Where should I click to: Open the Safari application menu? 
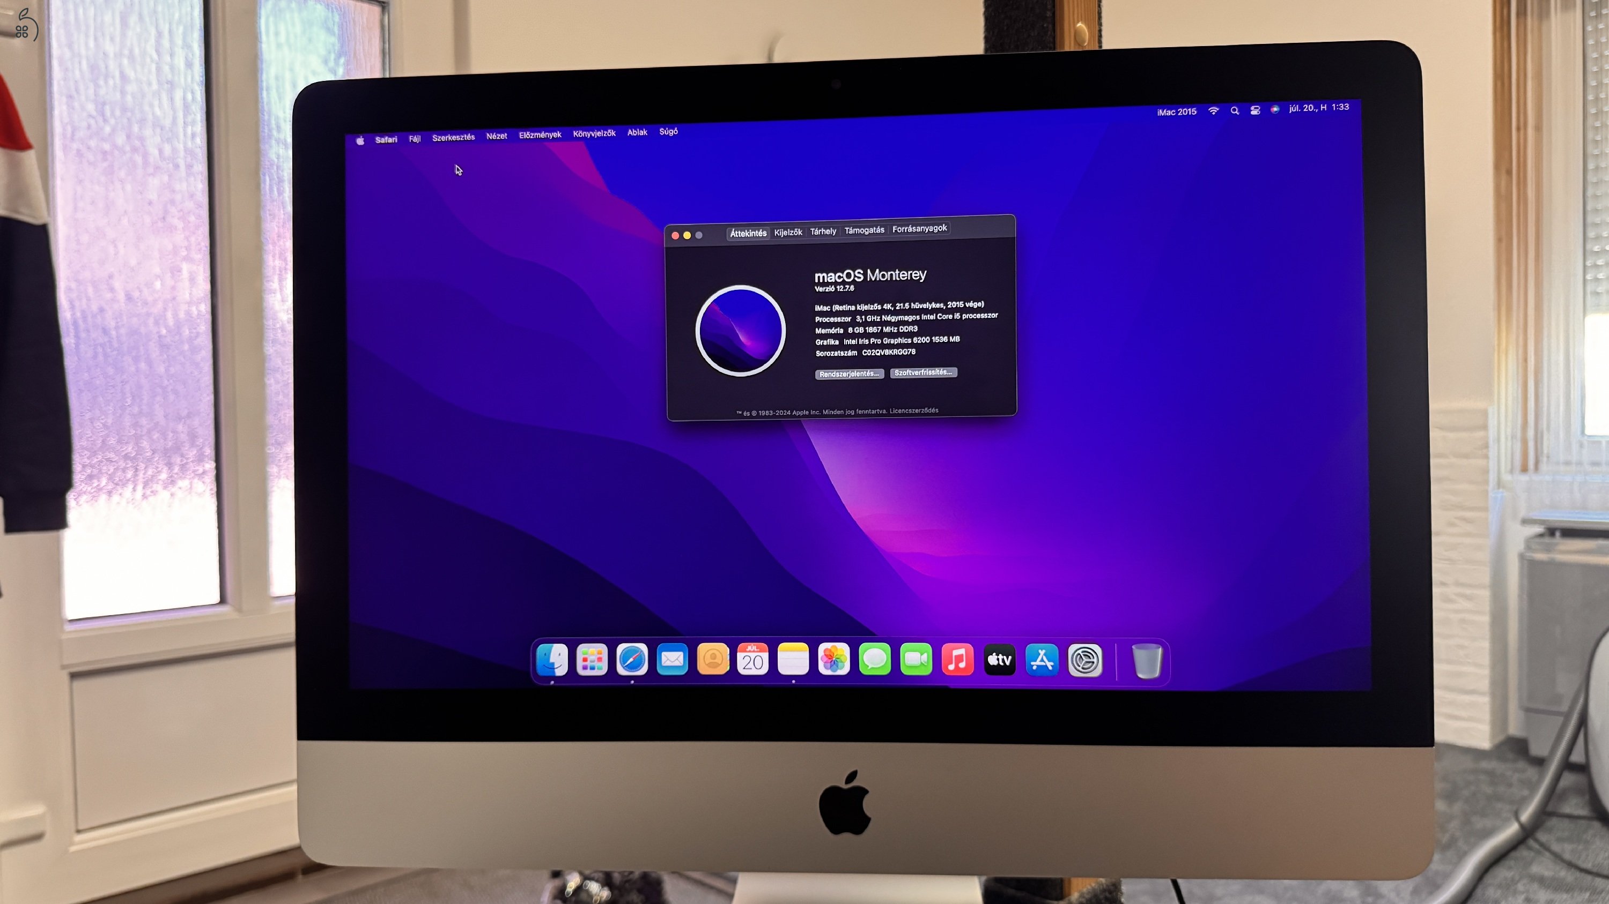tap(386, 140)
